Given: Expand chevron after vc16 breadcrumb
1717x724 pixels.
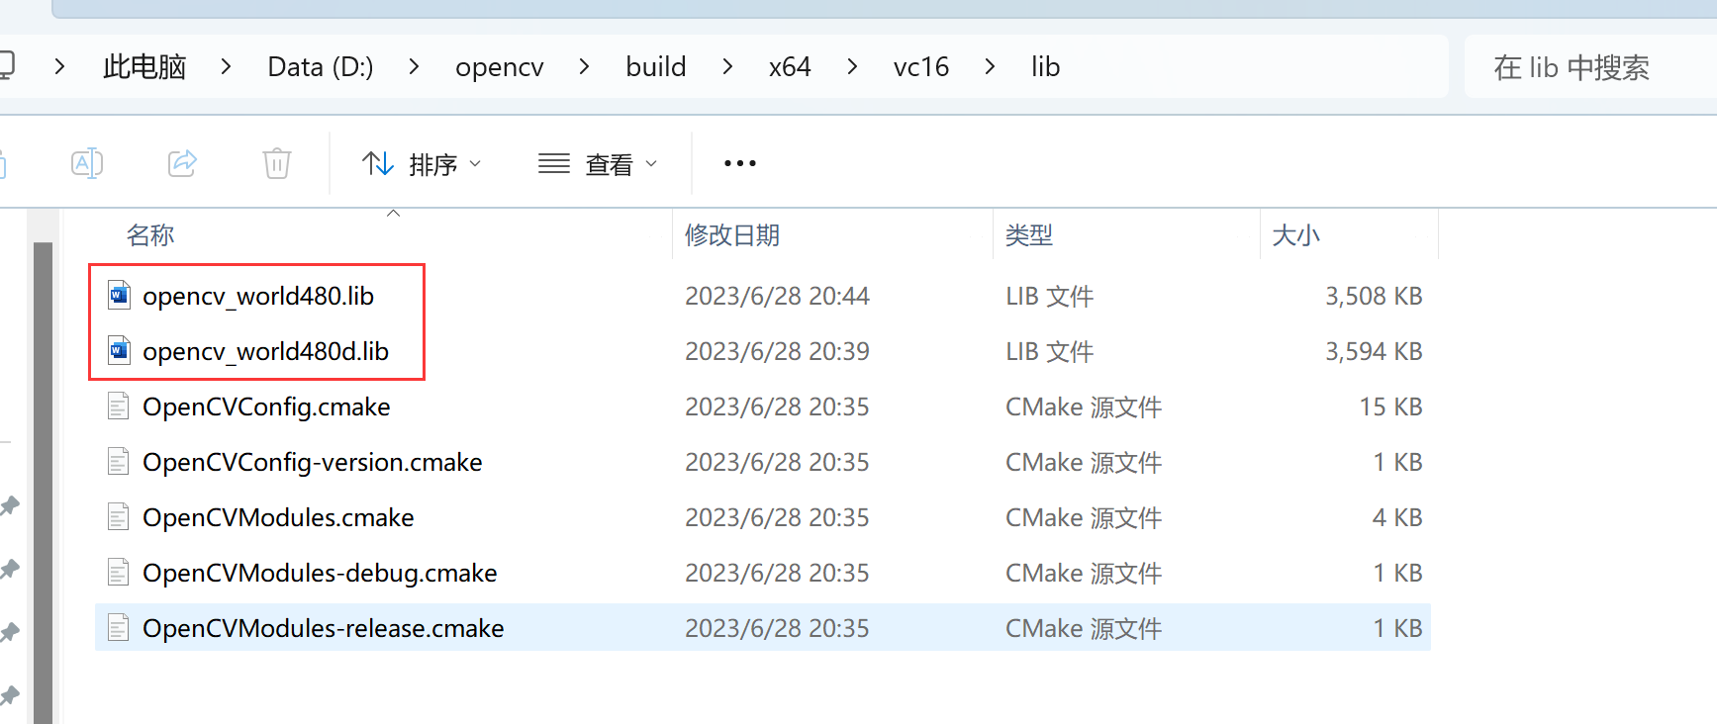Looking at the screenshot, I should click(990, 67).
